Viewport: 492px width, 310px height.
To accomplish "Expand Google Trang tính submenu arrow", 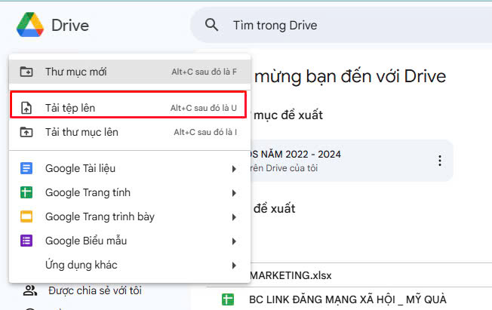I will 234,193.
